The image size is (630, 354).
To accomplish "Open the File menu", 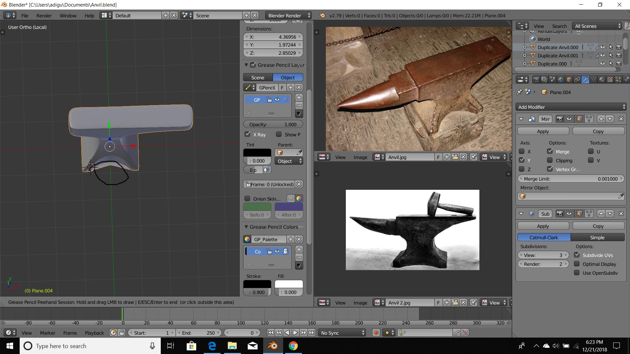I will click(x=25, y=15).
